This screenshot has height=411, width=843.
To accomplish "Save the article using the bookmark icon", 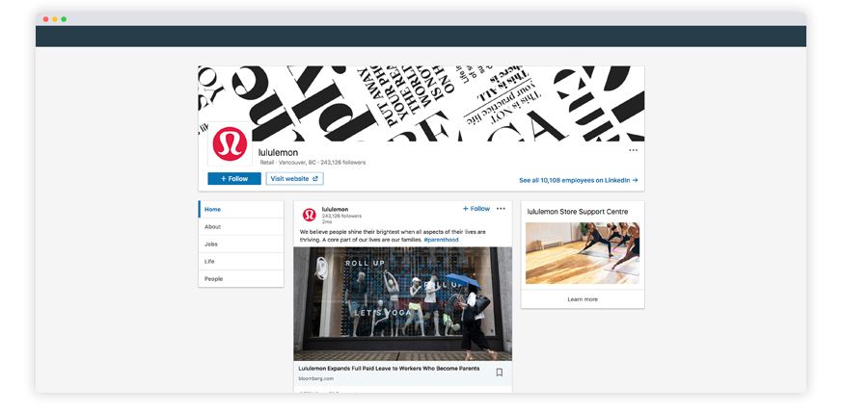I will pos(499,372).
